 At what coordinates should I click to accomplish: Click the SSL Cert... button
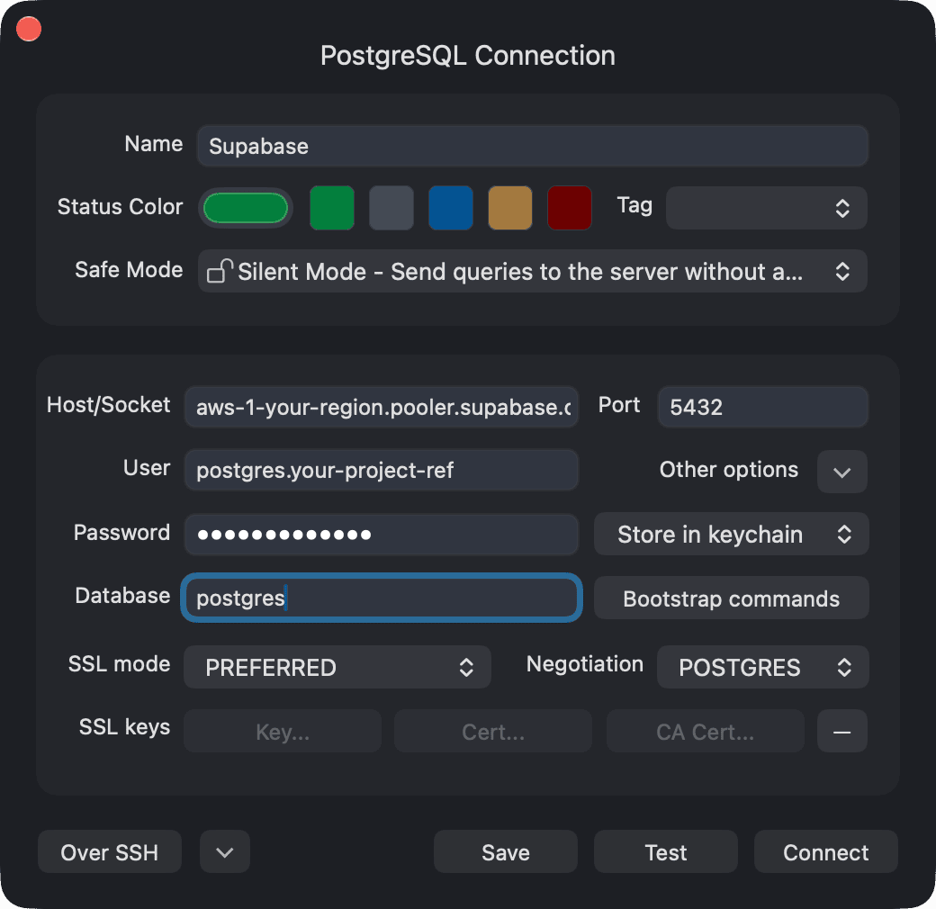pyautogui.click(x=493, y=731)
